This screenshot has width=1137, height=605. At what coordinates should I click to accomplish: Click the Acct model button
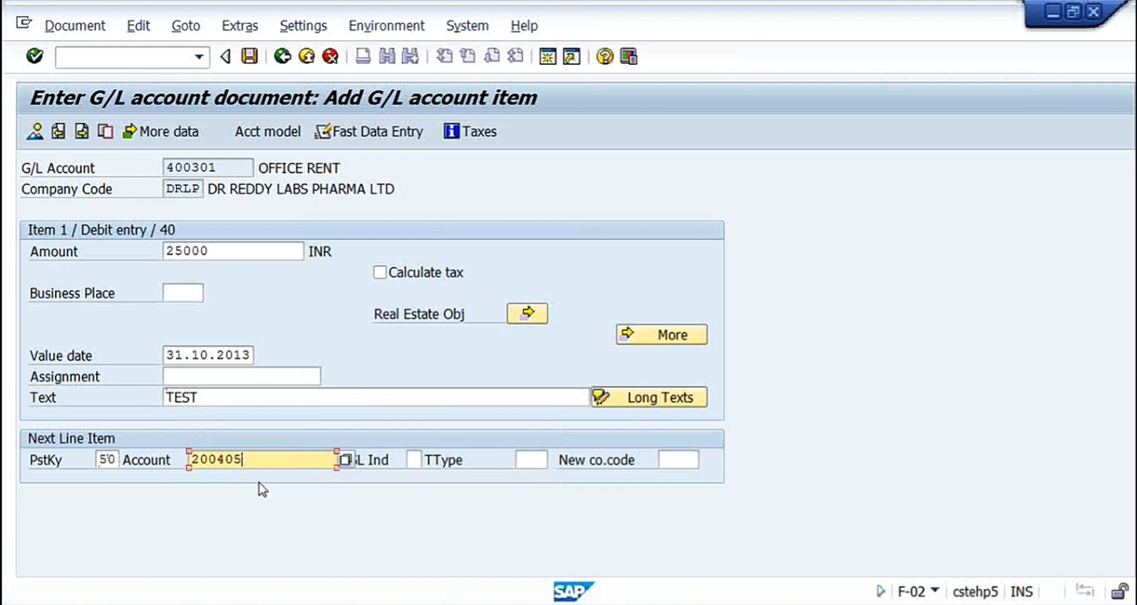(x=268, y=132)
